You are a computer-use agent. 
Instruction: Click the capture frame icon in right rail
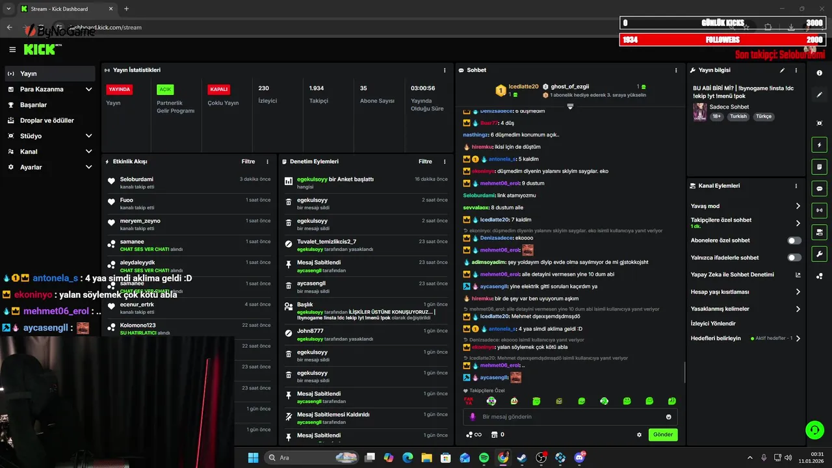pos(819,123)
